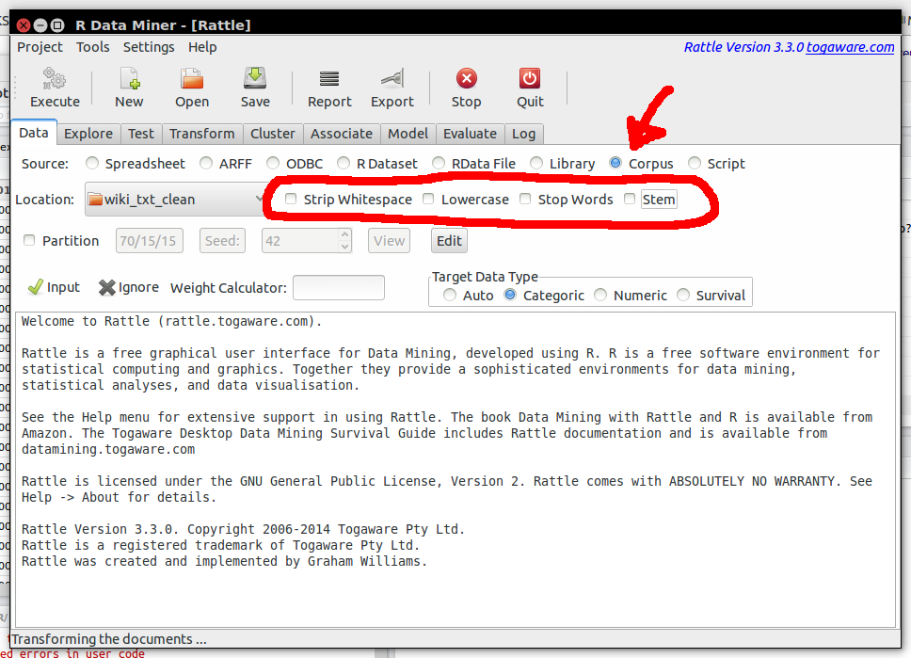Image resolution: width=911 pixels, height=658 pixels.
Task: Click the Execute gears icon
Action: (x=55, y=78)
